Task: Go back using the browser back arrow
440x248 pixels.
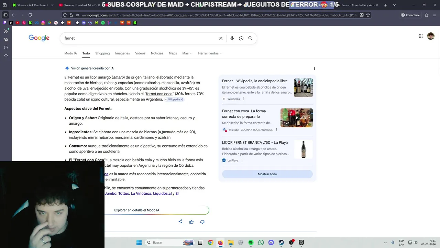Action: 14,15
